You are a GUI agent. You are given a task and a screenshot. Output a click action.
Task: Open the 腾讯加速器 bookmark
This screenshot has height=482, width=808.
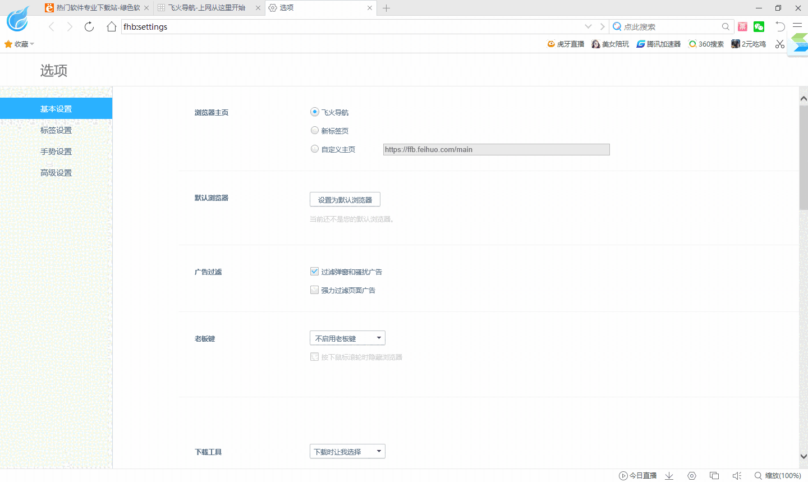(658, 44)
